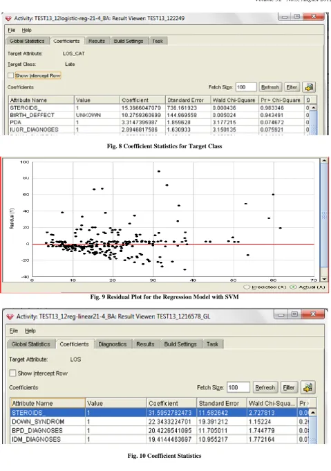Select STEROIDS_ row in logistic-reg table
Image resolution: width=331 pixels, height=471 pixels.
point(160,108)
